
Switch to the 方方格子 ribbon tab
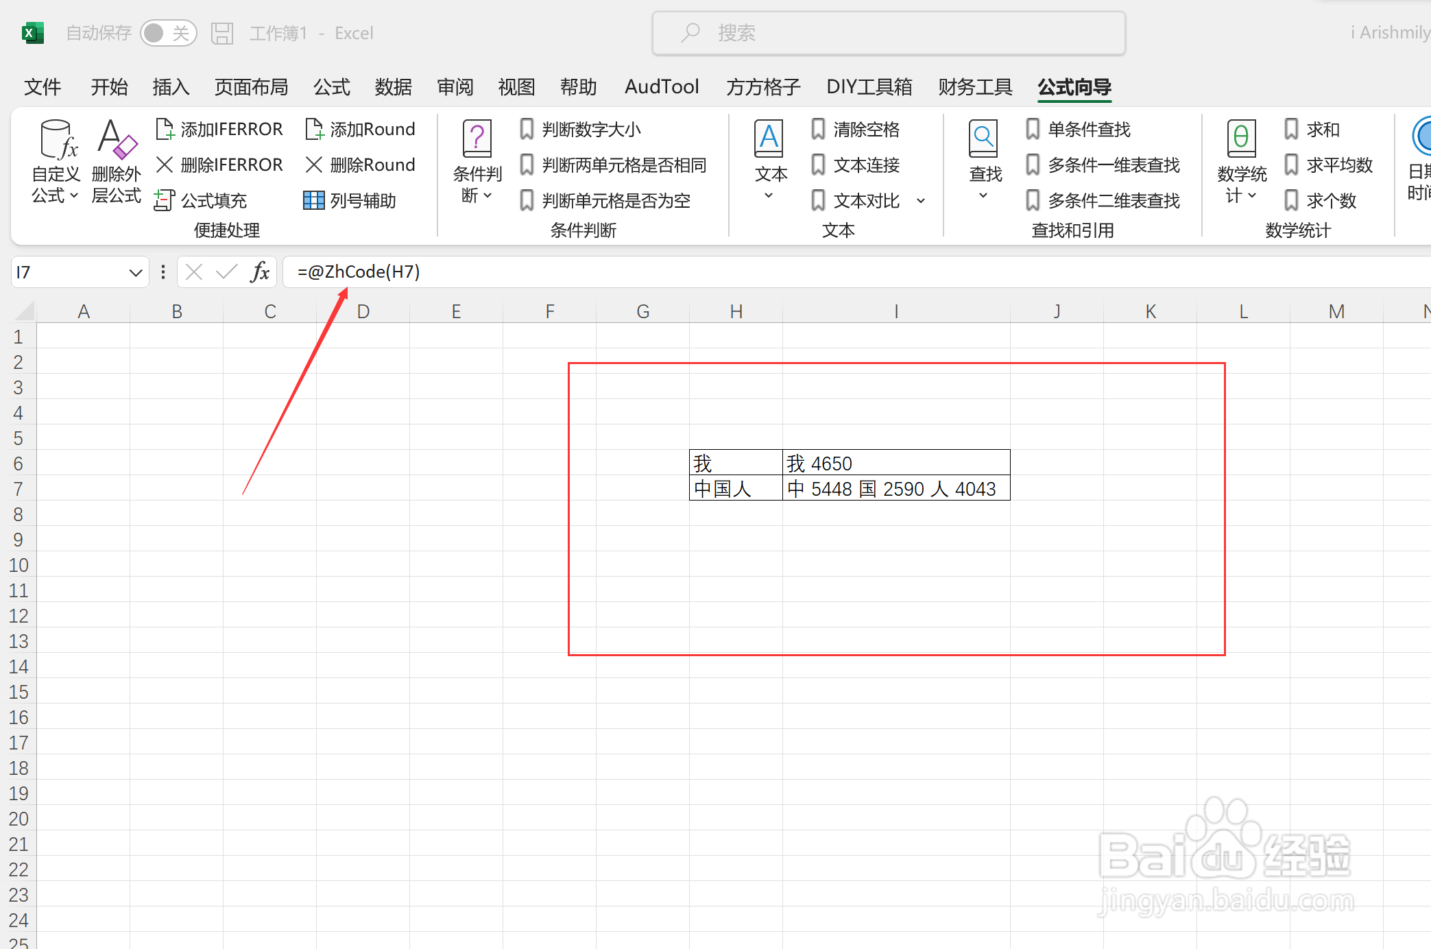coord(762,87)
